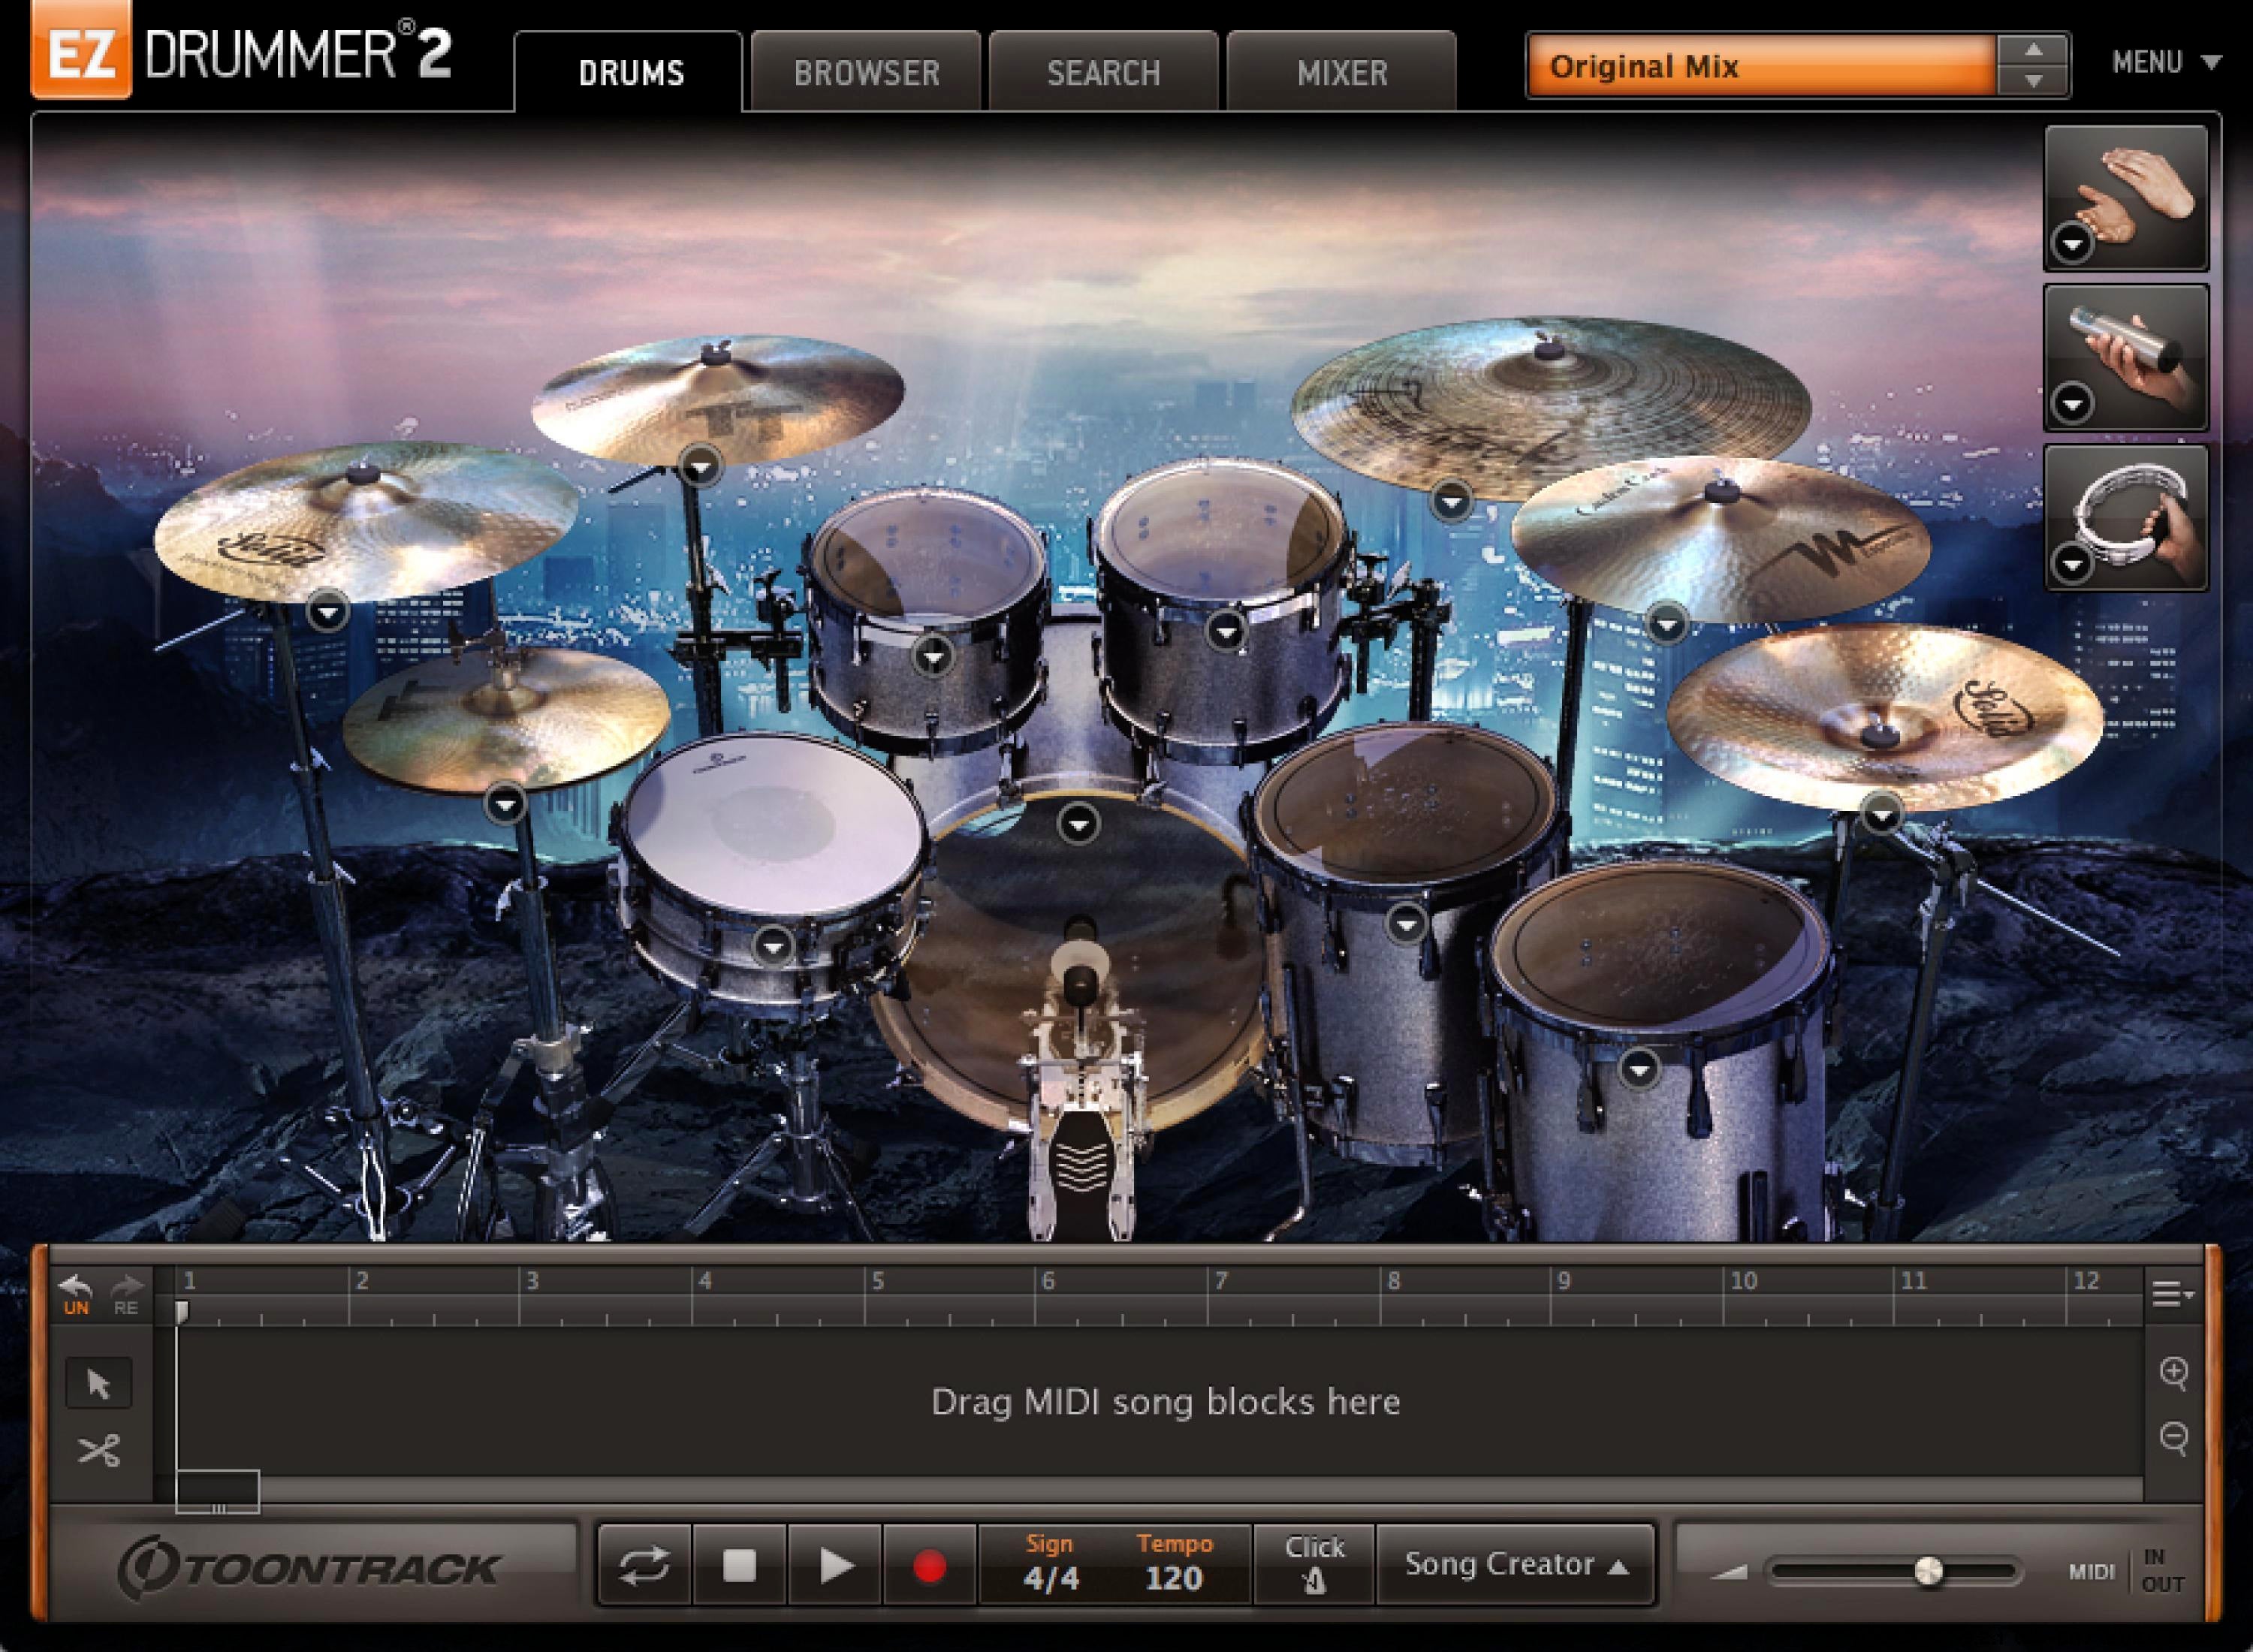Select the arrow pointer tool

click(x=98, y=1384)
